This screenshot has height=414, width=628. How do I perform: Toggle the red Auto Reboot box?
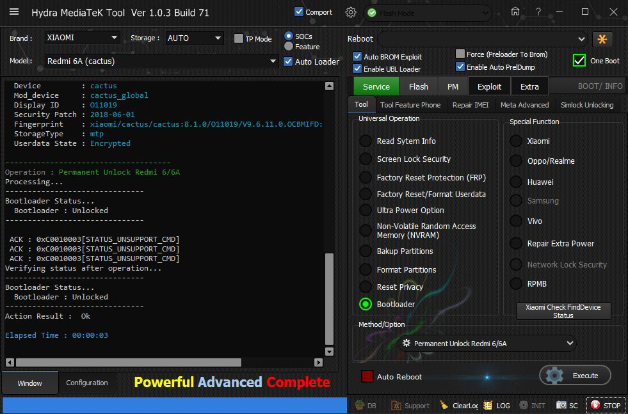coord(367,376)
